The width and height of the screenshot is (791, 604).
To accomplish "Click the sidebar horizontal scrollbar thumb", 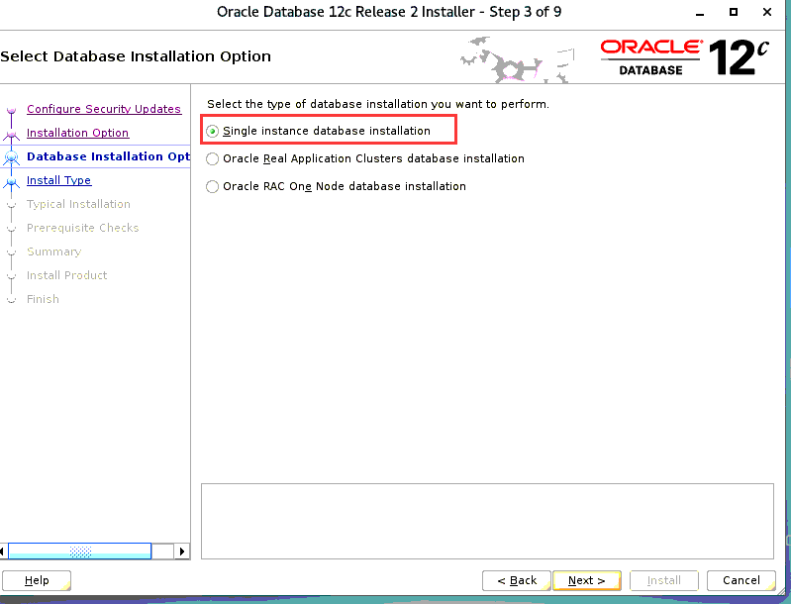I will (x=81, y=552).
